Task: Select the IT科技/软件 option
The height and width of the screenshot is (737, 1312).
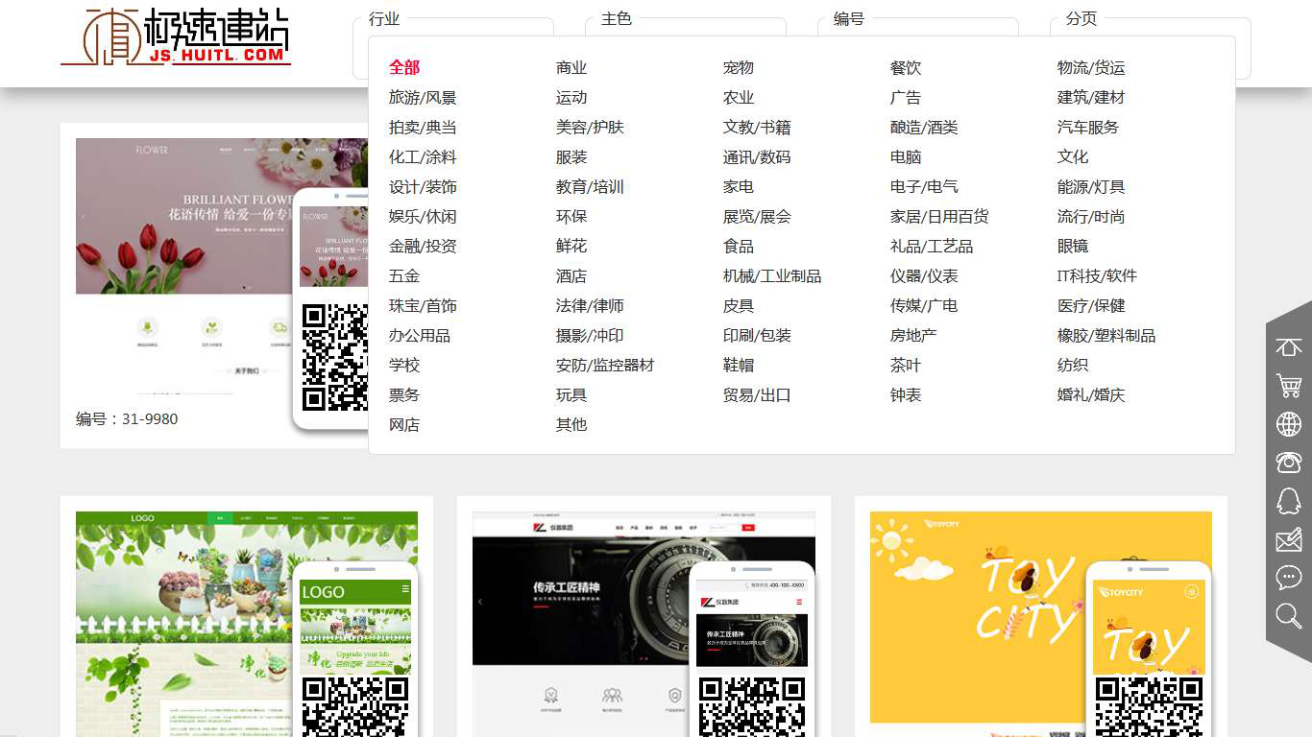Action: point(1097,276)
